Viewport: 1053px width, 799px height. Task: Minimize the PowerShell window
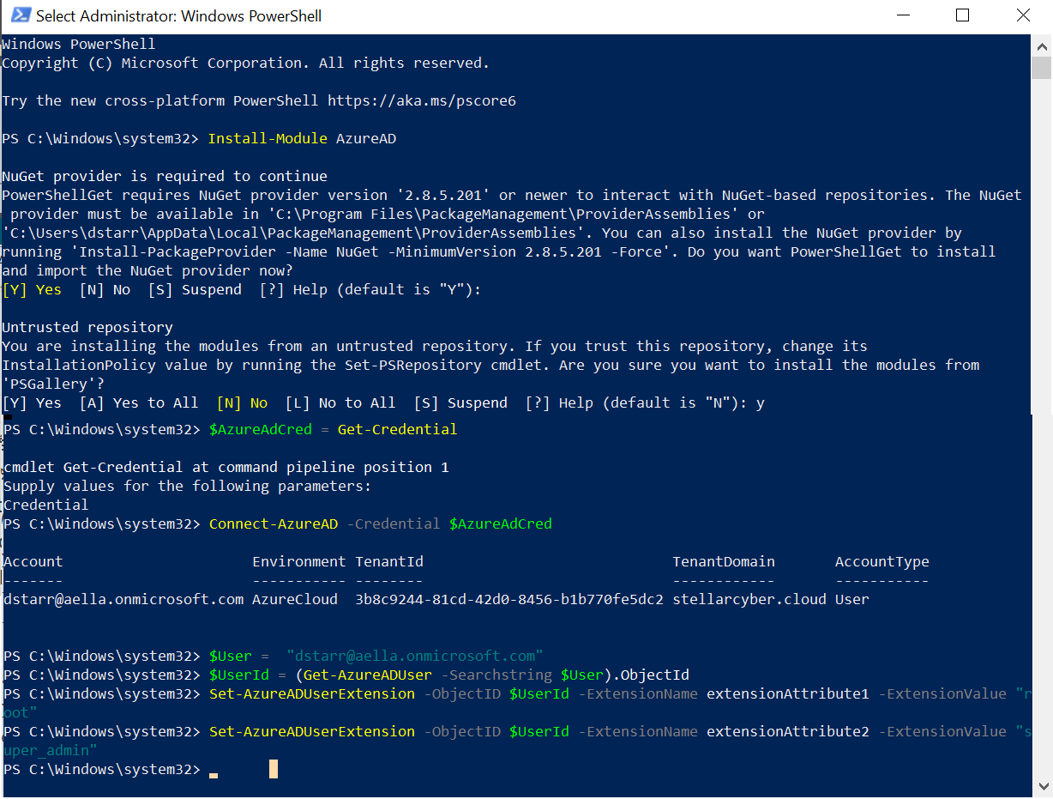pyautogui.click(x=901, y=16)
